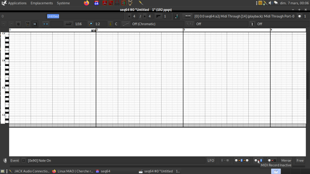
Task: Click the Free record volume button
Action: [300, 160]
